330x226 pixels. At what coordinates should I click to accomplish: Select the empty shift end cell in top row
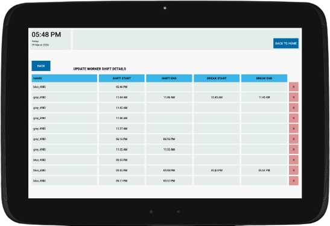click(169, 87)
